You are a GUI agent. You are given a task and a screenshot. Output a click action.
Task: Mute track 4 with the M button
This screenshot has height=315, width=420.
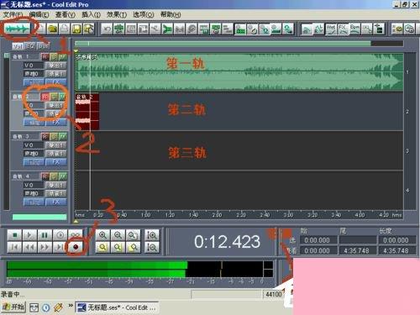[62, 176]
